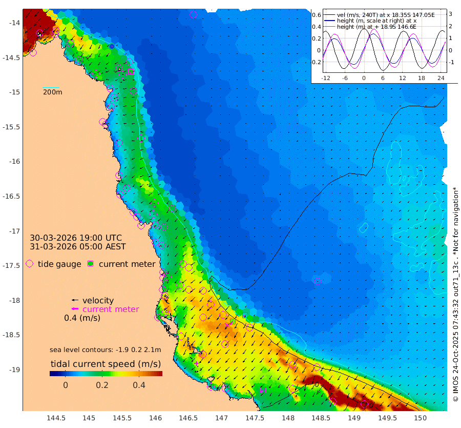Click the IMOS copyright vertical text

coord(455,294)
